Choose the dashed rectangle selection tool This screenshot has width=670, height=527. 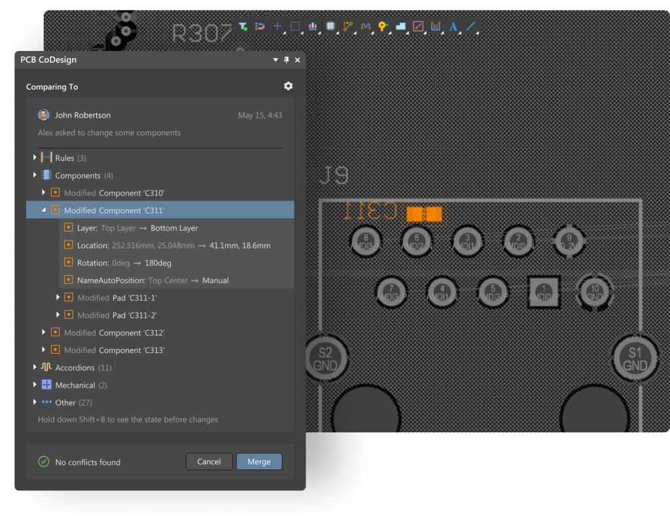295,27
